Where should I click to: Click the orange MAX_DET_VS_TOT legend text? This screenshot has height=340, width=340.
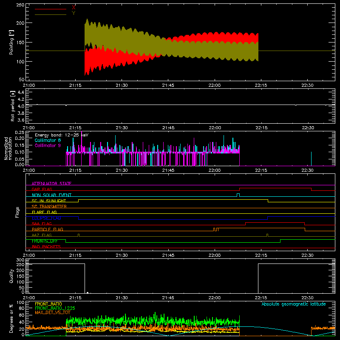click(x=53, y=312)
